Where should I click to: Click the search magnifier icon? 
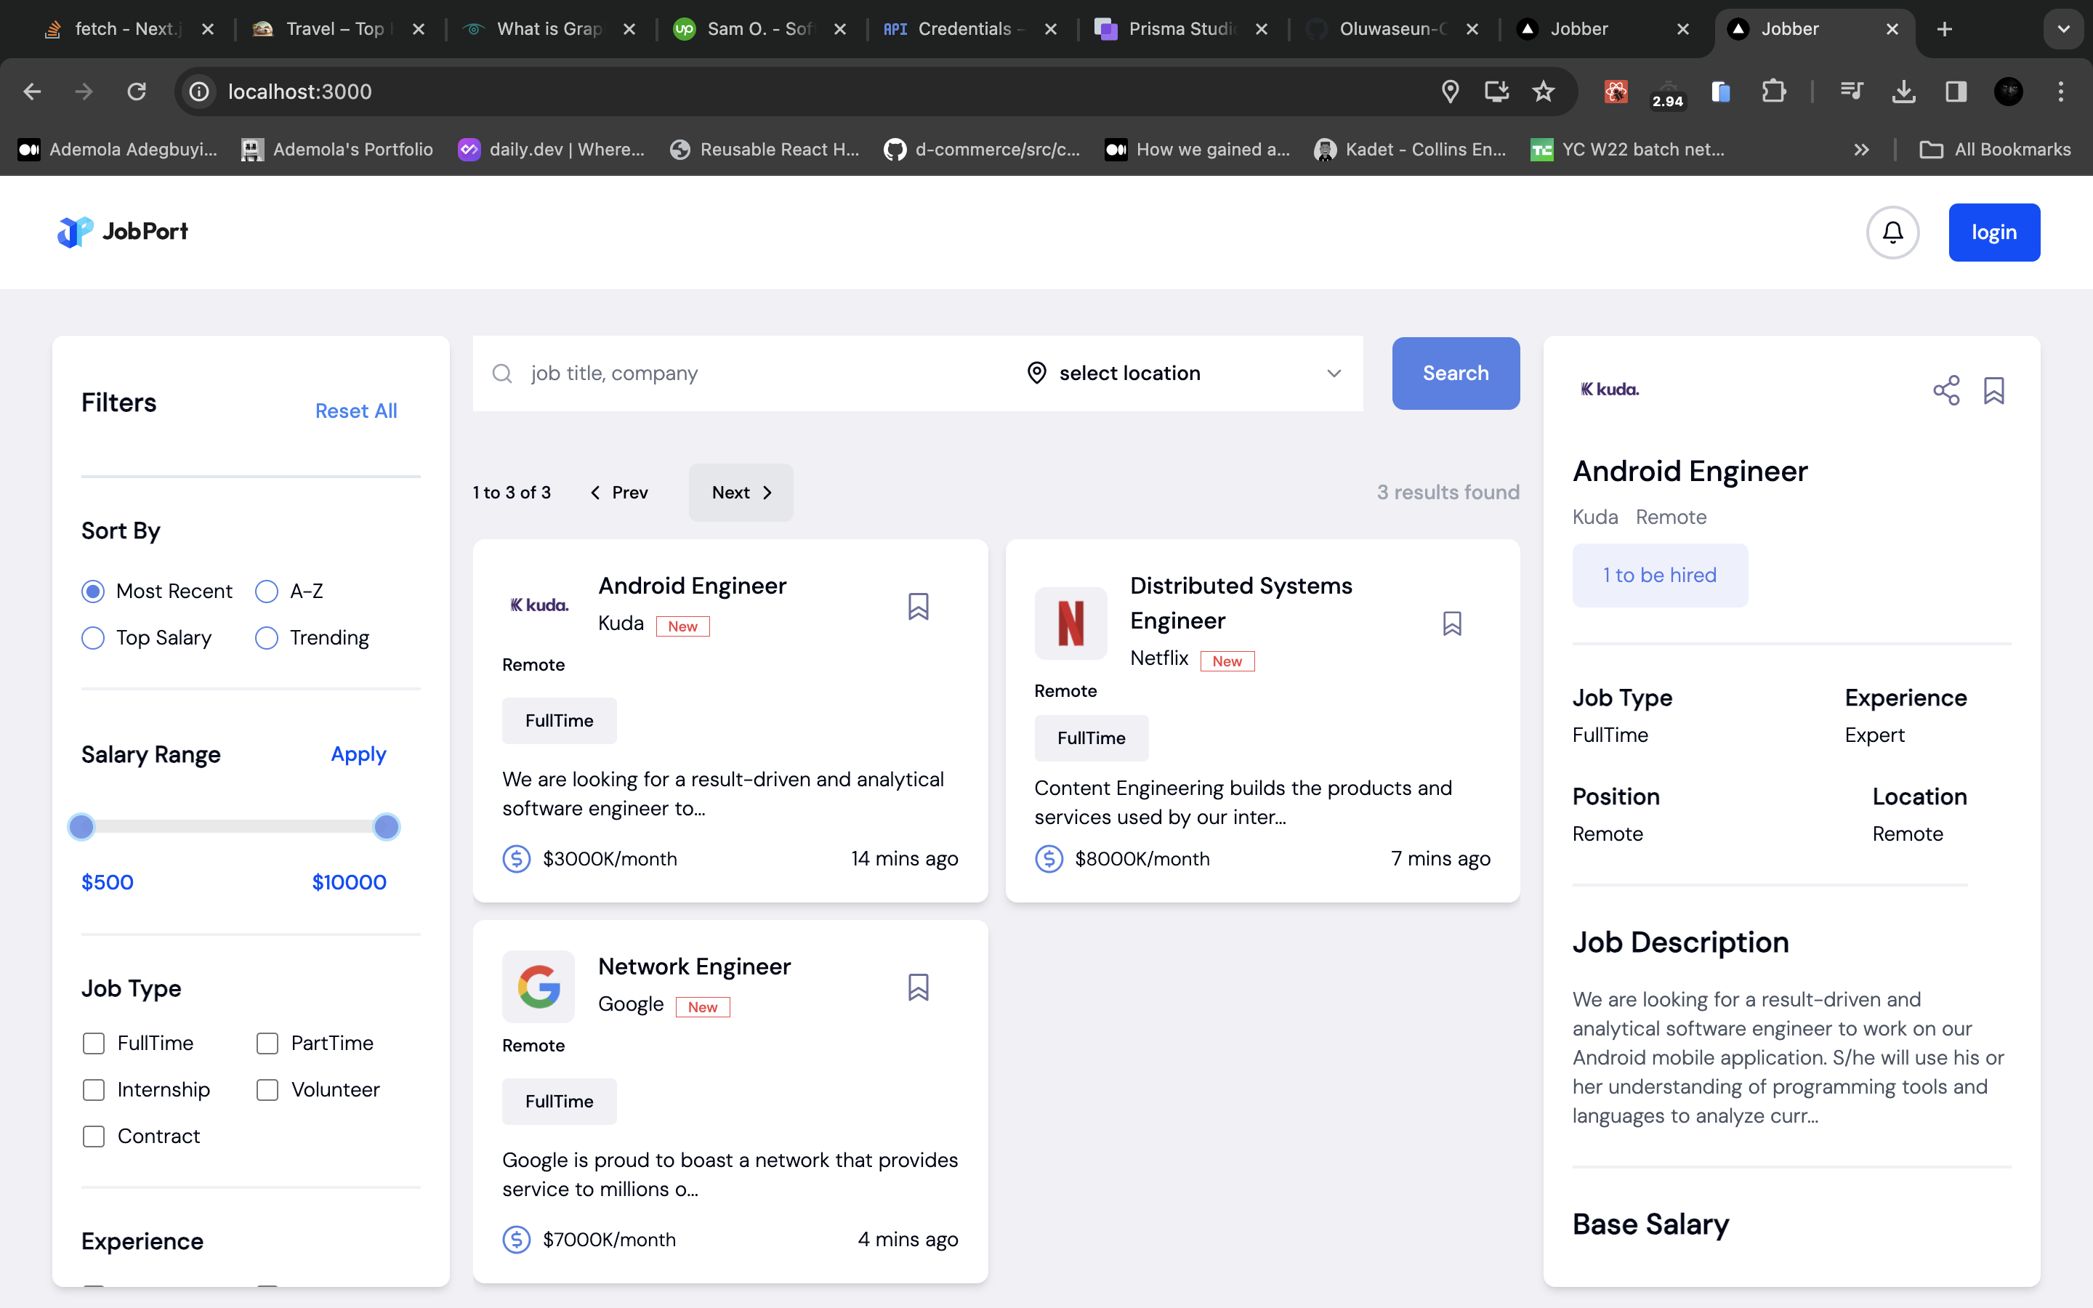[502, 373]
